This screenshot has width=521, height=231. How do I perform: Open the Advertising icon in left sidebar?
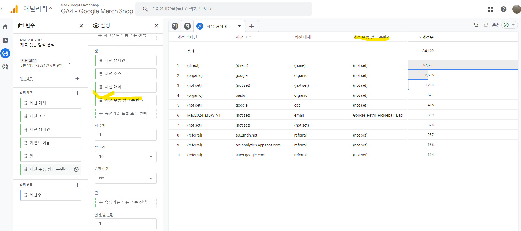click(5, 67)
